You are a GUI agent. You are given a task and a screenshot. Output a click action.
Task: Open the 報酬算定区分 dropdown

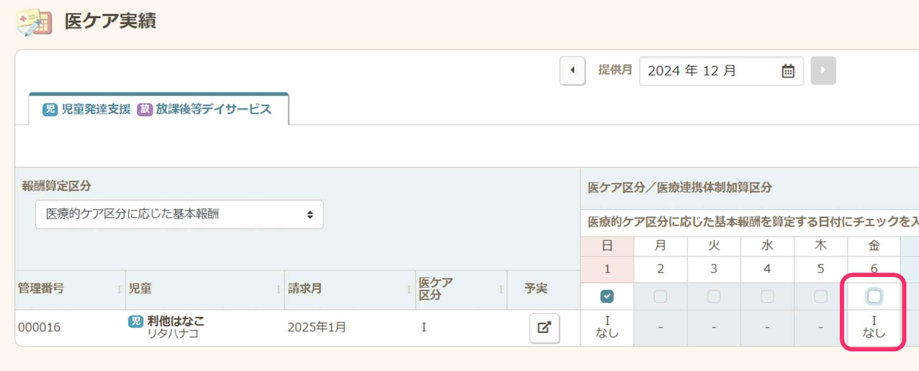click(x=179, y=215)
